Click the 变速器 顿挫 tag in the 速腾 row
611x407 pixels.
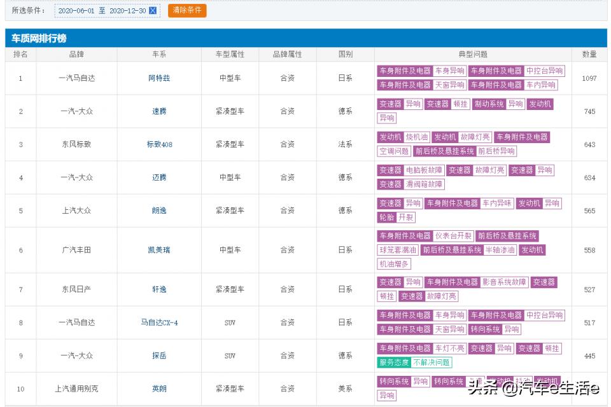click(447, 104)
